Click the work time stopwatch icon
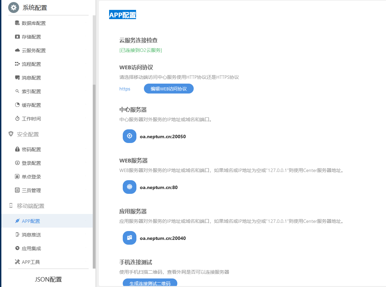 [17, 118]
